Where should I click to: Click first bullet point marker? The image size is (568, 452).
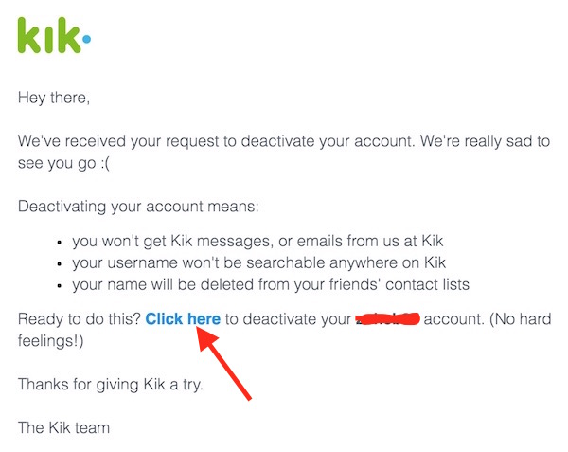coord(60,243)
